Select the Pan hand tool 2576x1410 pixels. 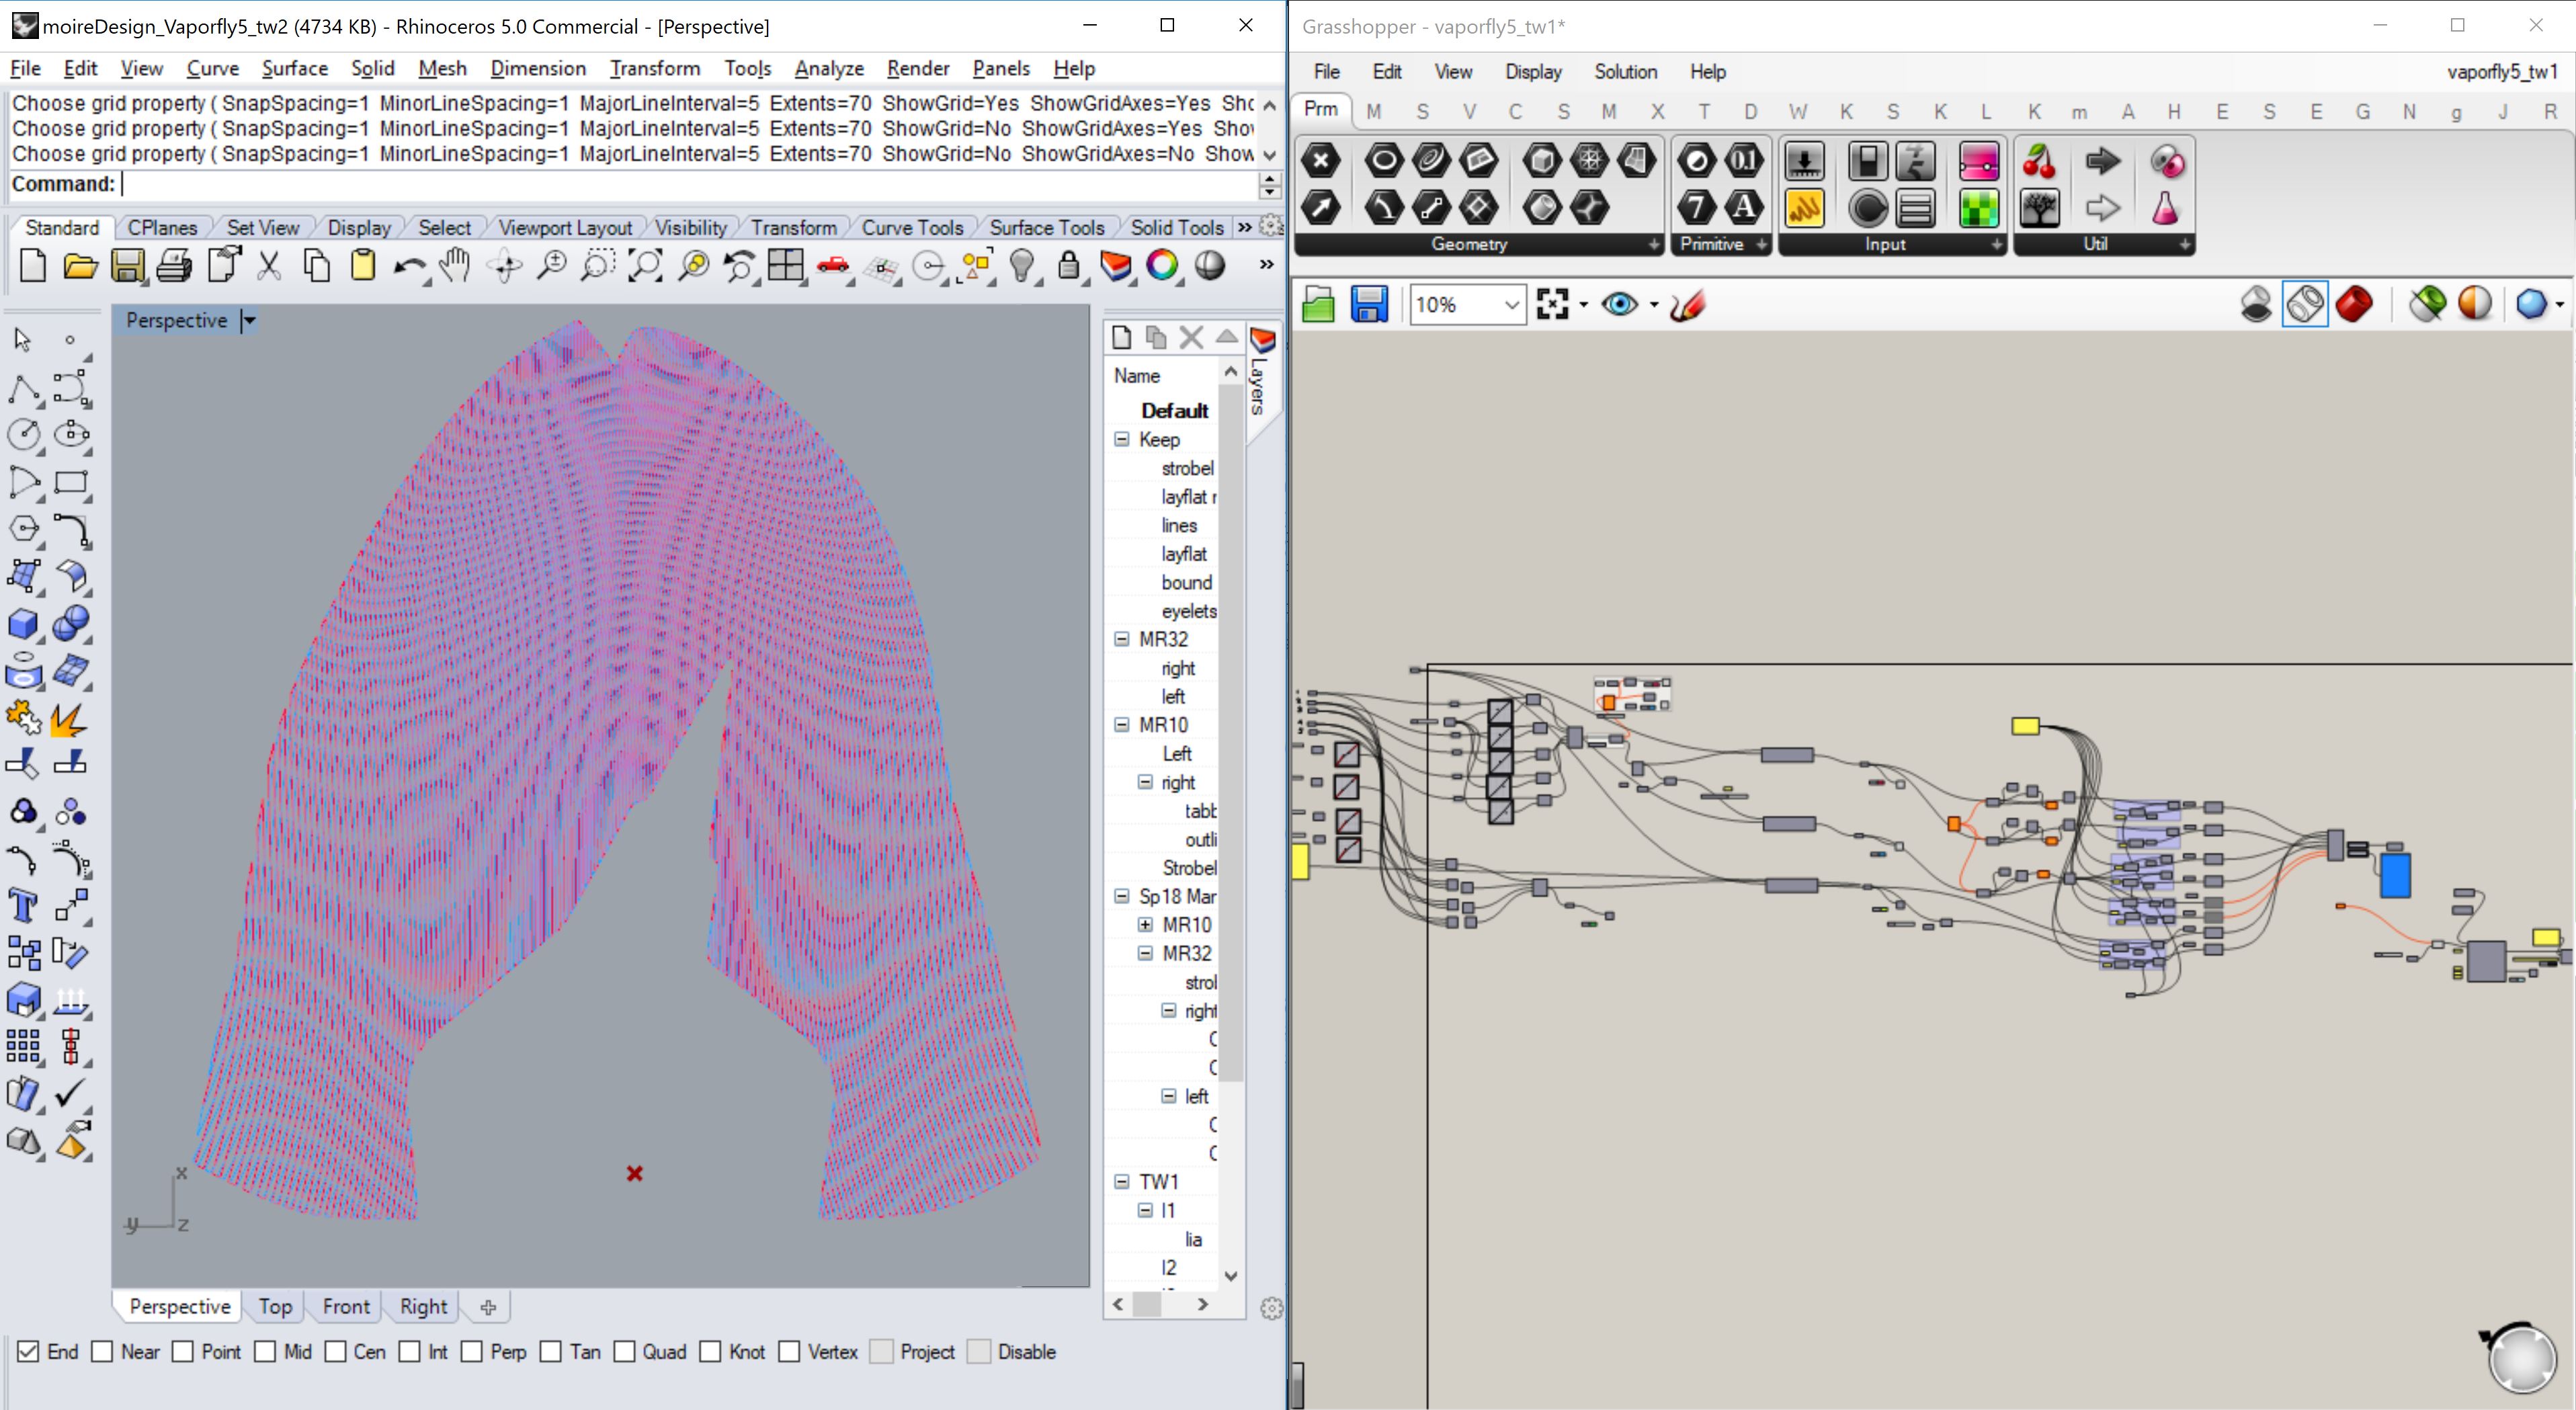point(455,266)
